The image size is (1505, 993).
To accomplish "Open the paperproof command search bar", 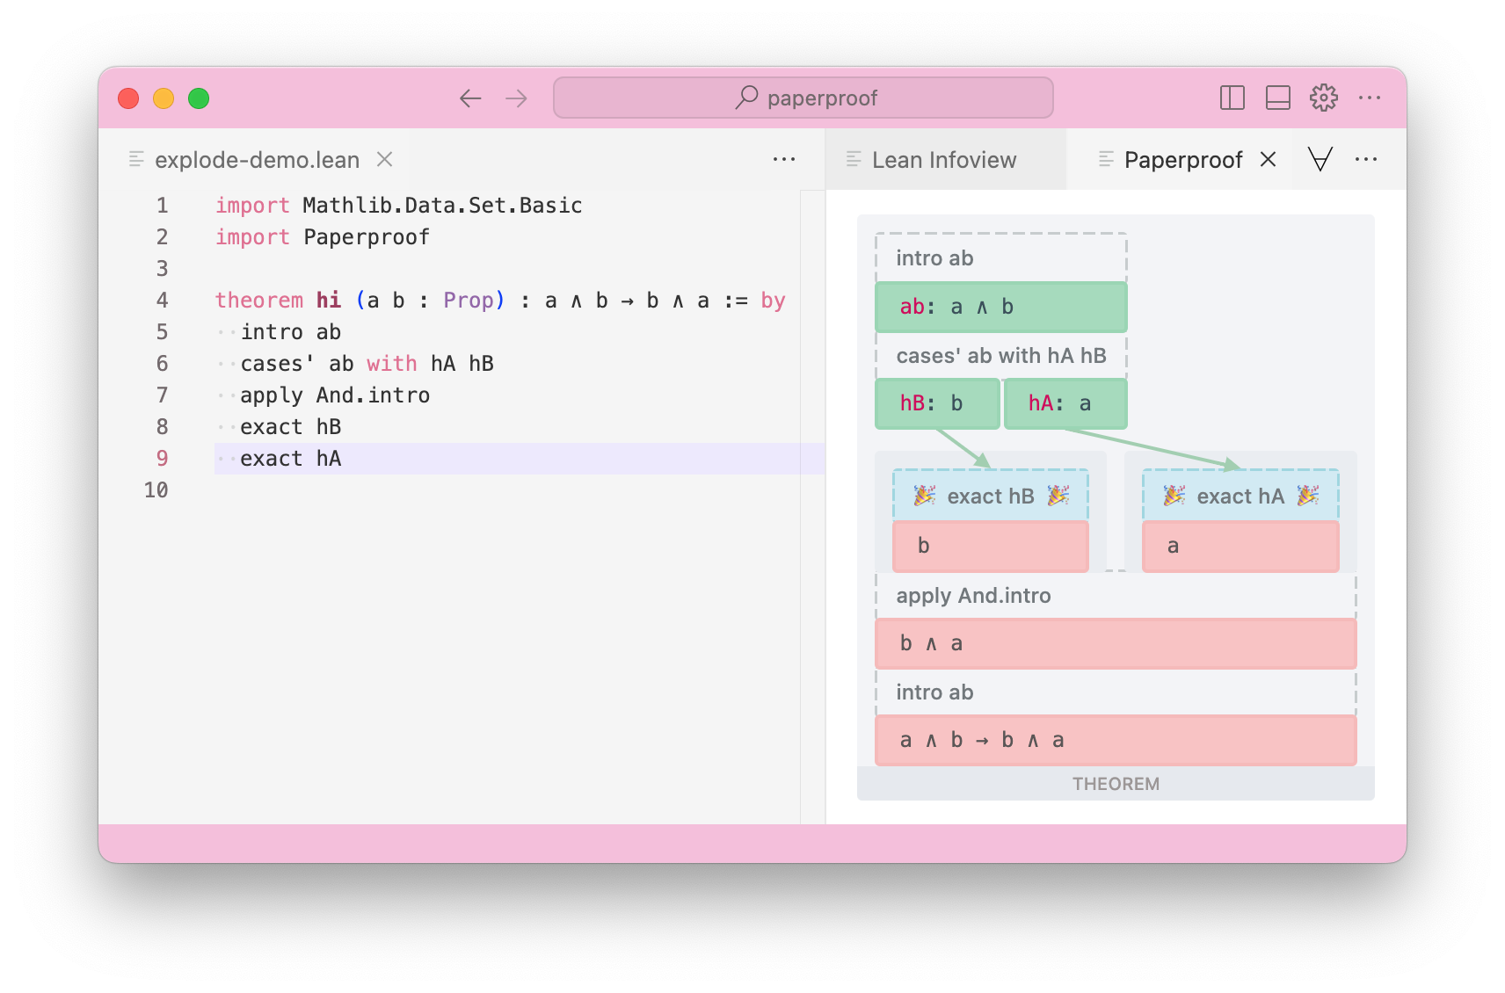I will click(803, 98).
